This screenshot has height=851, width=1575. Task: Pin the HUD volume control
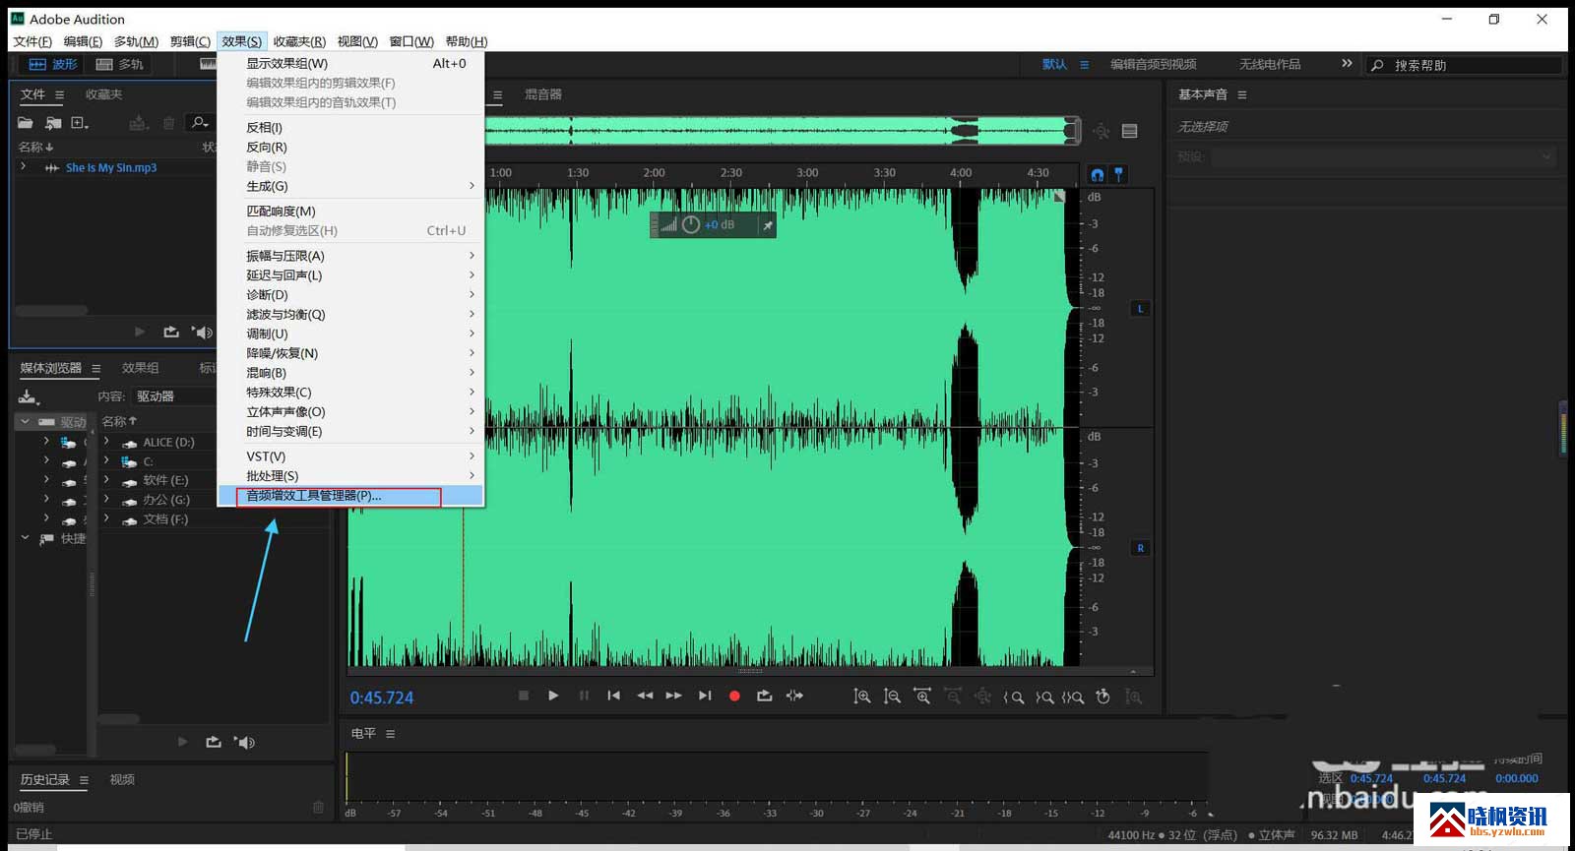tap(768, 225)
